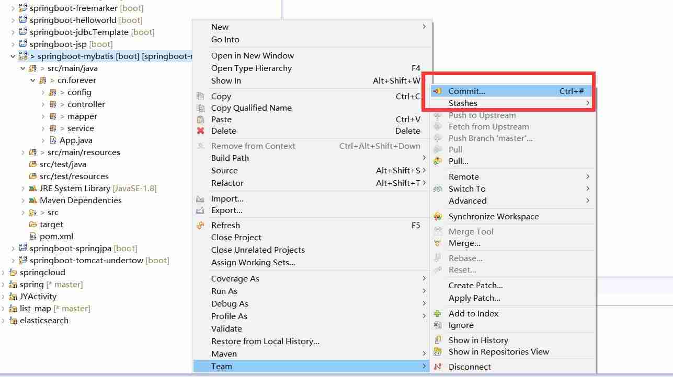This screenshot has height=377, width=673.
Task: Open the Run As submenu
Action: 312,291
